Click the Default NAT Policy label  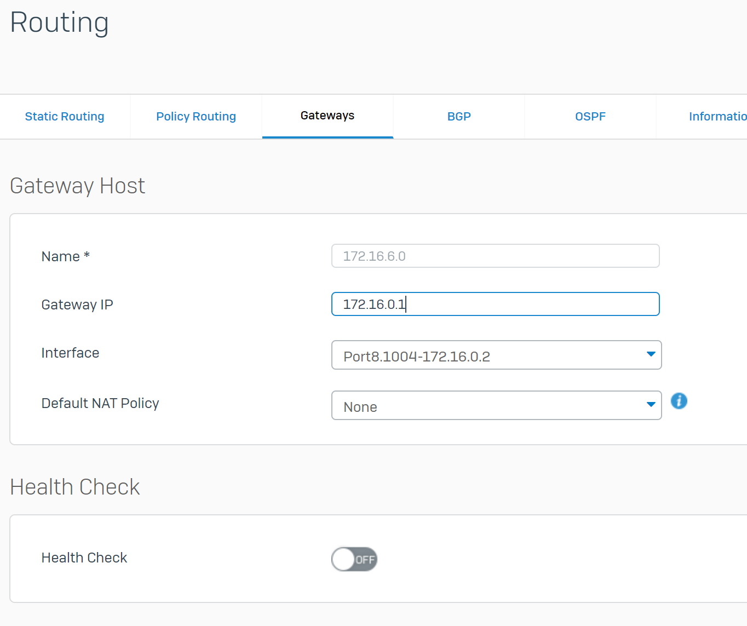(100, 404)
